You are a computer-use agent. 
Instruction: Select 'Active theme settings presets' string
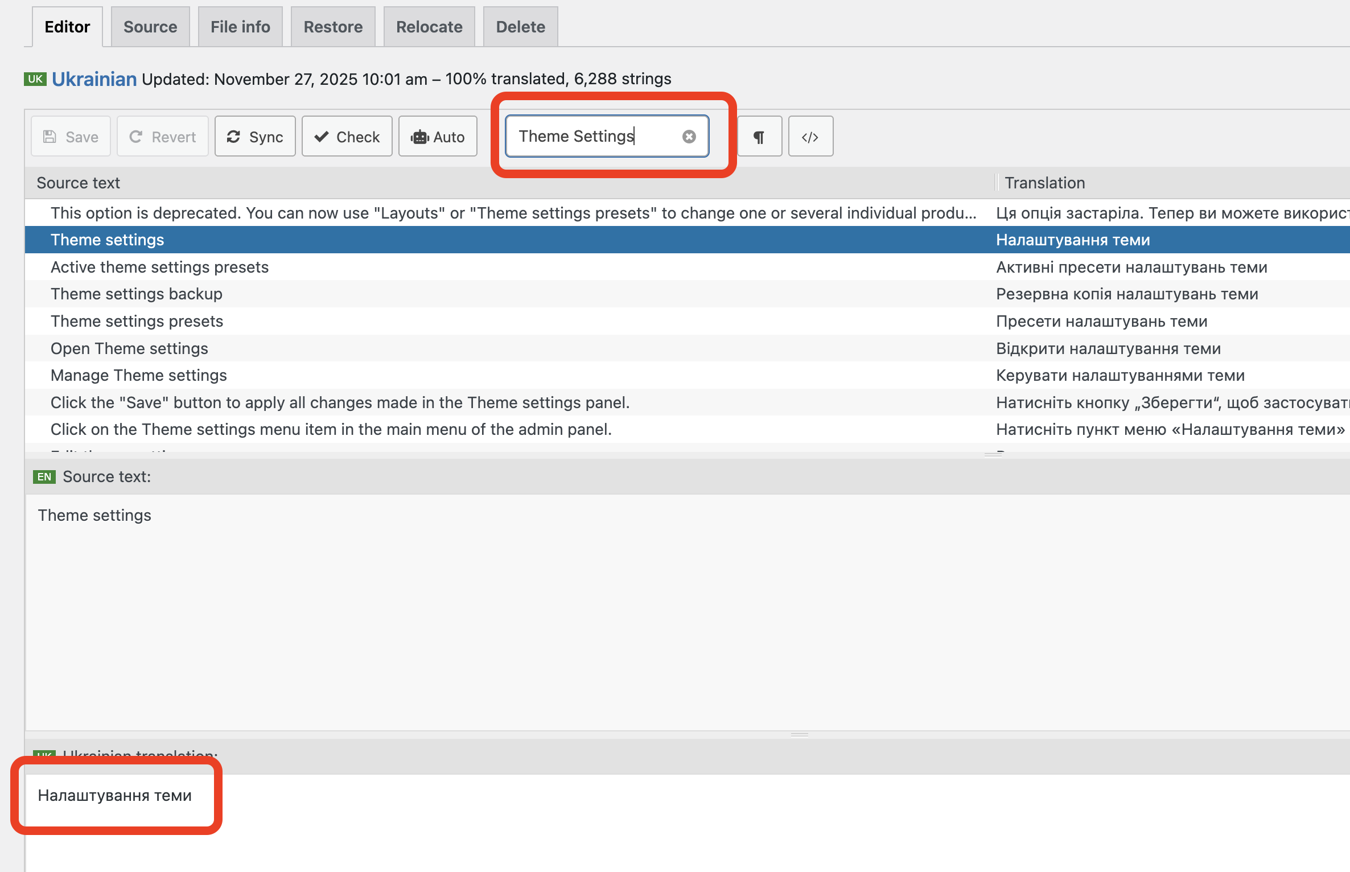click(159, 267)
